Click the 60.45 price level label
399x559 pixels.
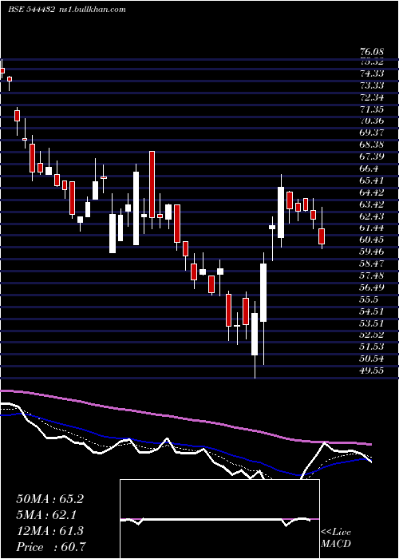pyautogui.click(x=372, y=240)
